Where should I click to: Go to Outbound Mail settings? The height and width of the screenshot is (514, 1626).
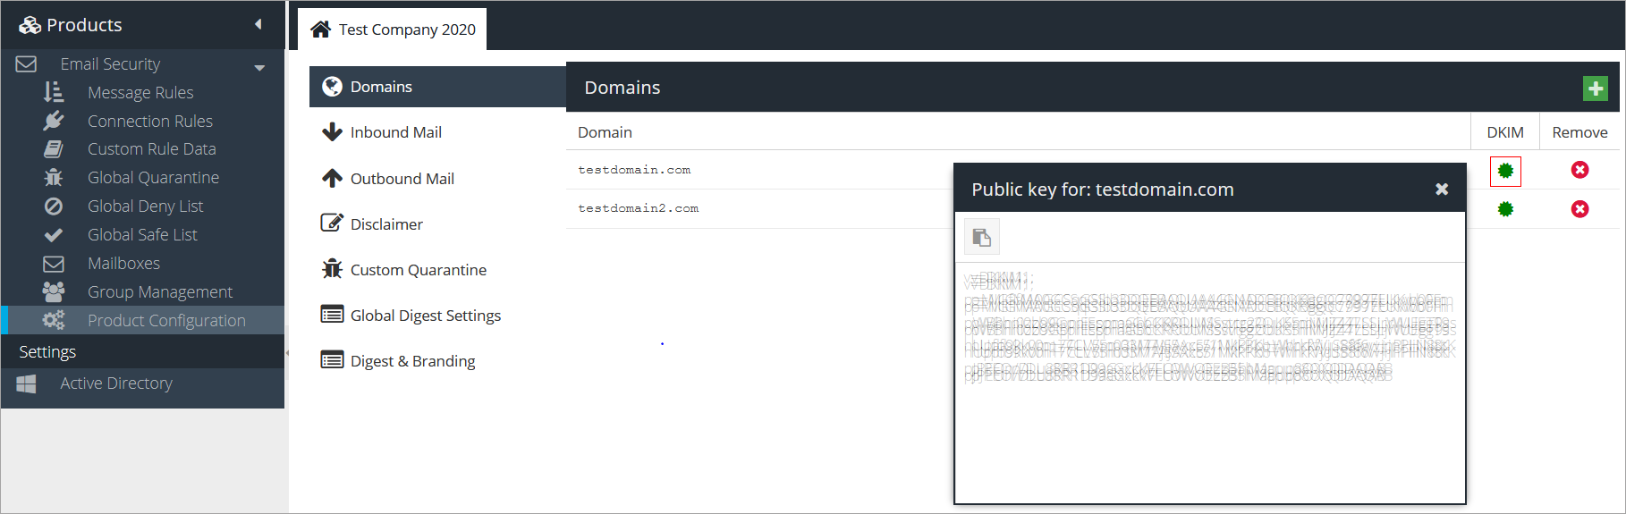[402, 179]
